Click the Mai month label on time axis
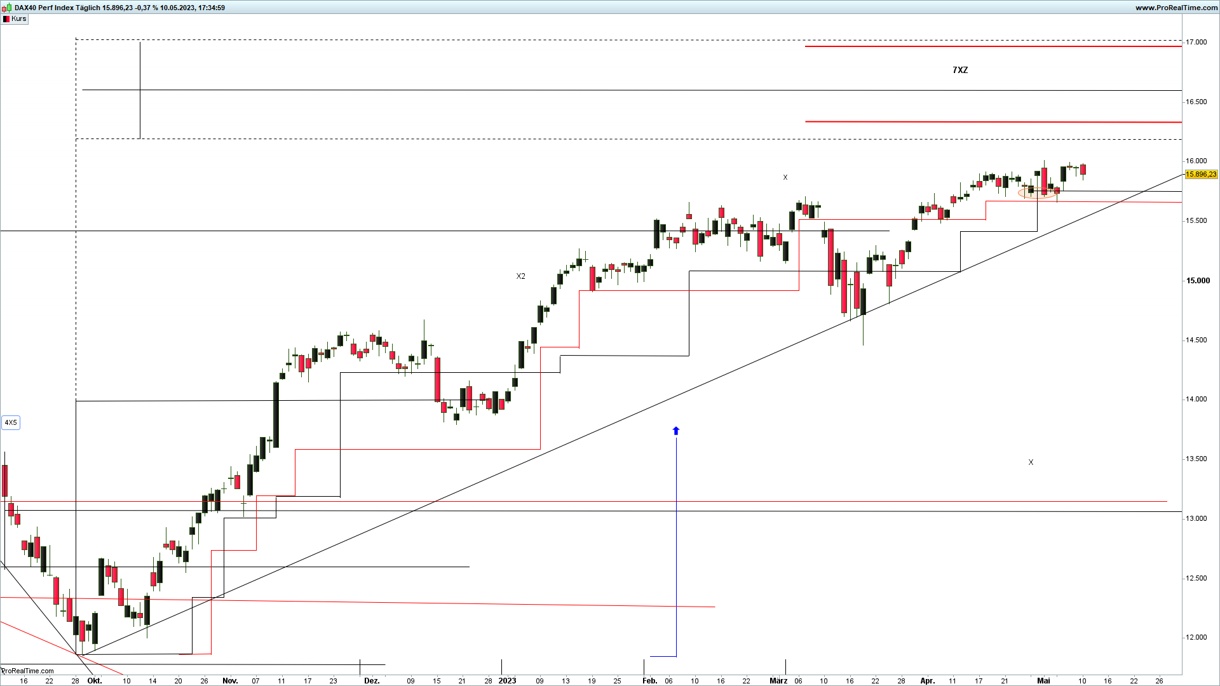The image size is (1220, 686). [x=1043, y=681]
